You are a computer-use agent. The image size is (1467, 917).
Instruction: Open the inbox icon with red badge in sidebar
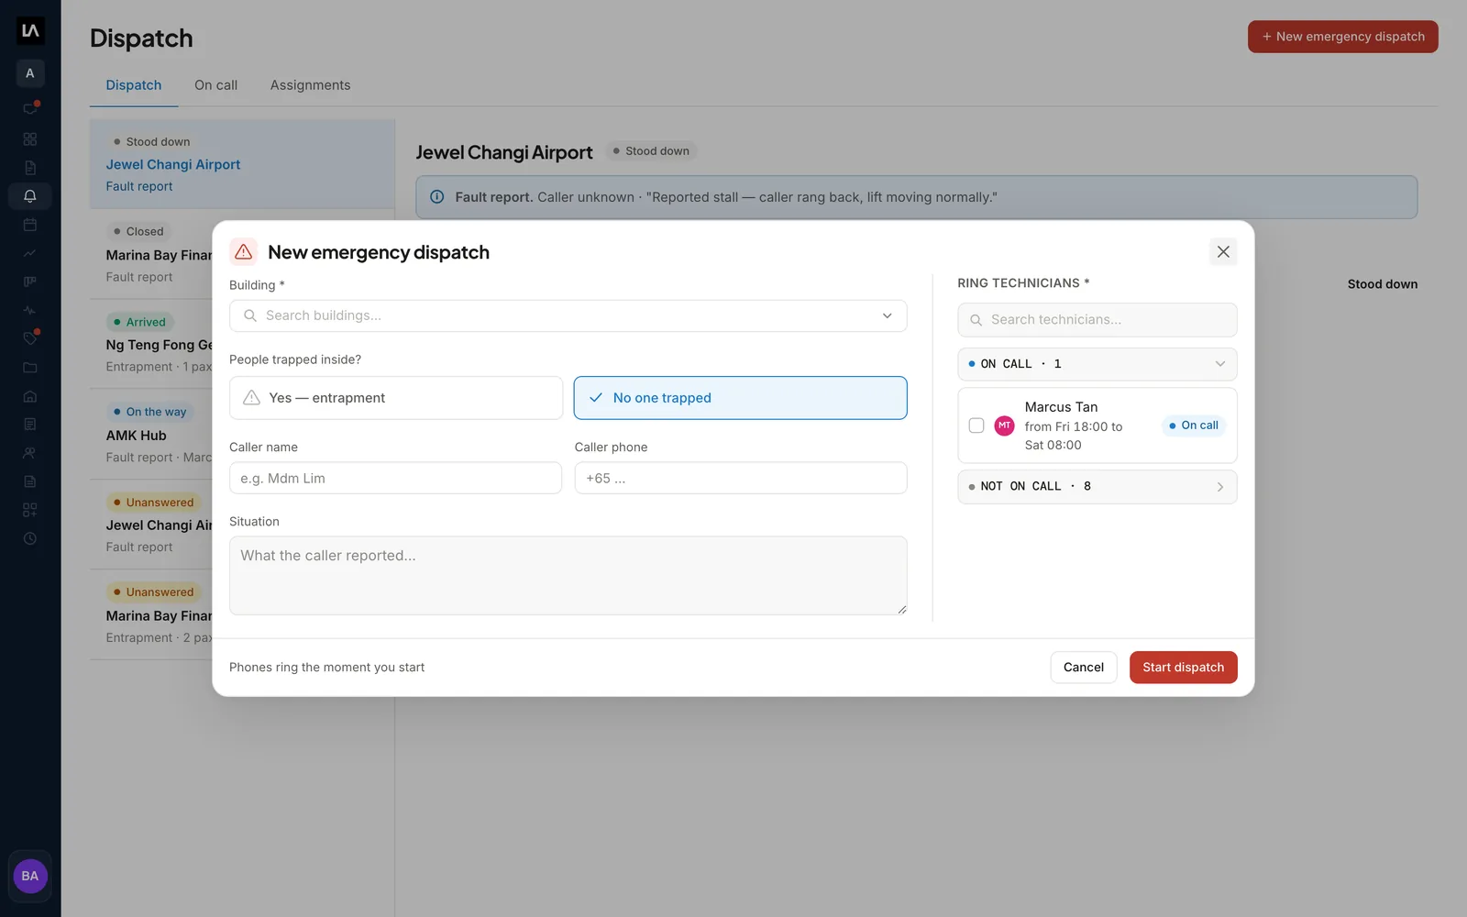click(30, 108)
